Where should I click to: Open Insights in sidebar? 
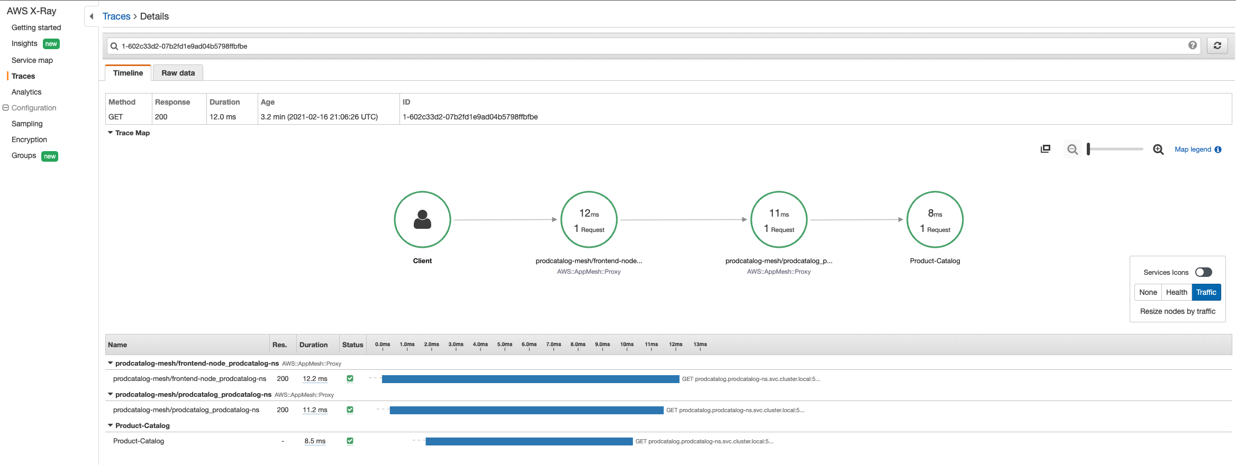(24, 43)
